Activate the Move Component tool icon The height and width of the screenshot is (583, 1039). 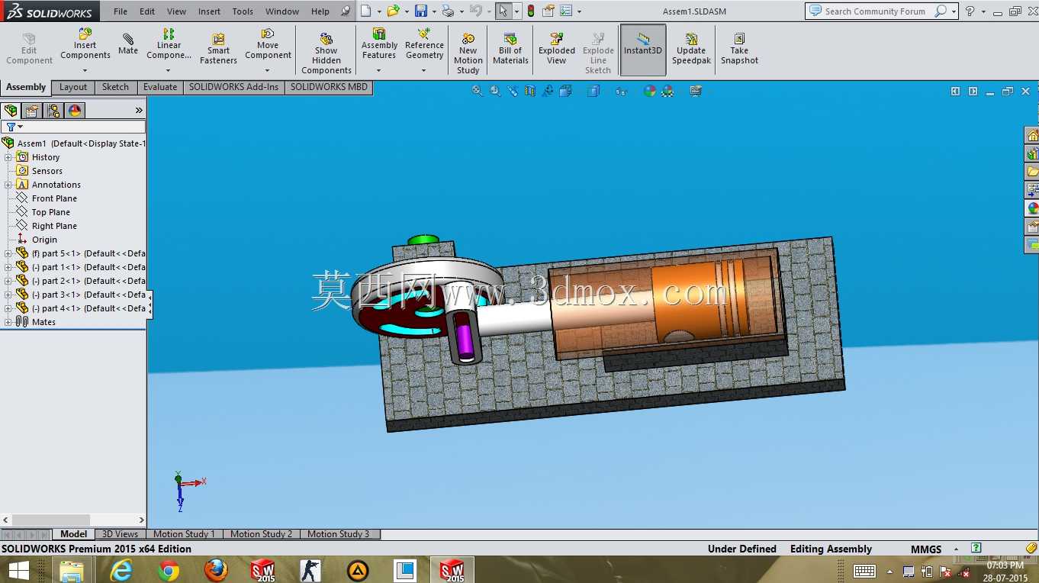pyautogui.click(x=268, y=34)
